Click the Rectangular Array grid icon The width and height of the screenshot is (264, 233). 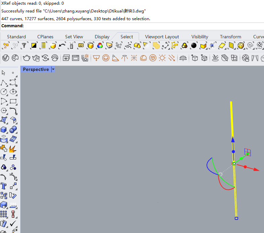4,214
